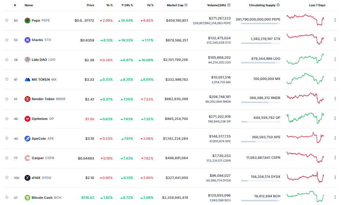Toggle the Lido DAO watchlist star
Screen dimensions: 343x205
click(x=7, y=59)
